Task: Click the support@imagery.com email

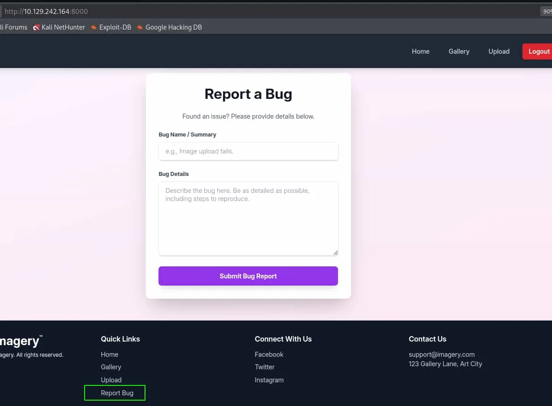Action: click(441, 355)
